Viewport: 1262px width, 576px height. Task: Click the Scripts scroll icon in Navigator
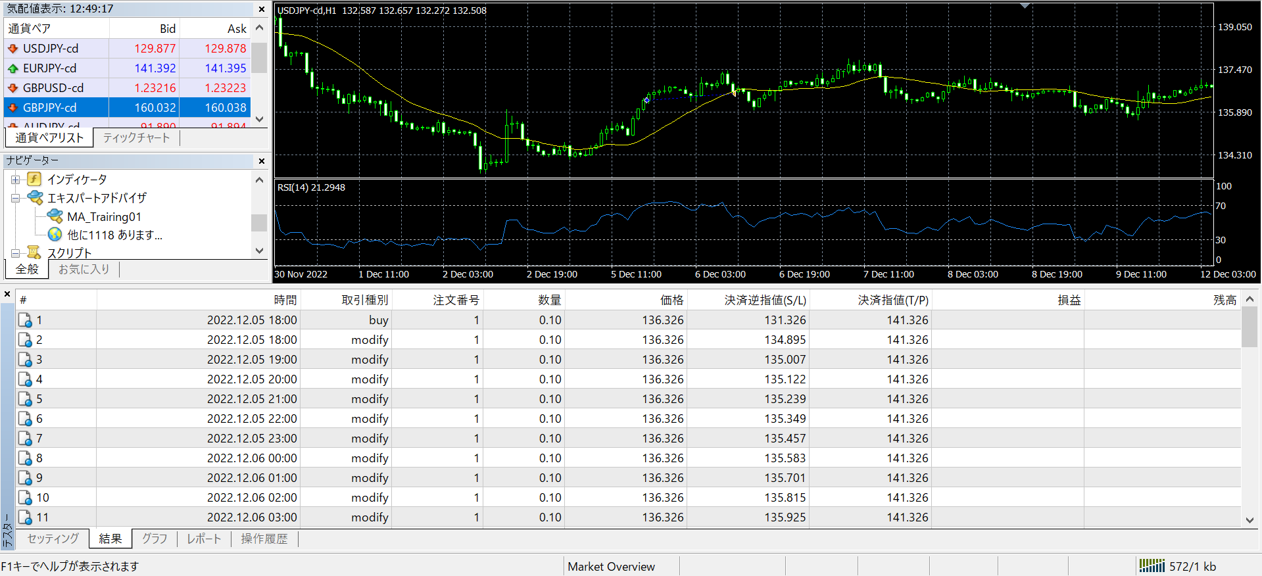[34, 252]
